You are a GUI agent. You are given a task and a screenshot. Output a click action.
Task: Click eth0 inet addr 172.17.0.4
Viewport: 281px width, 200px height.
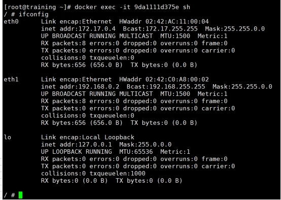[78, 29]
